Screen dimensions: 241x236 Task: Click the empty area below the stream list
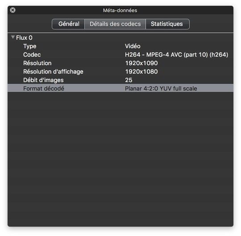[x=120, y=159]
